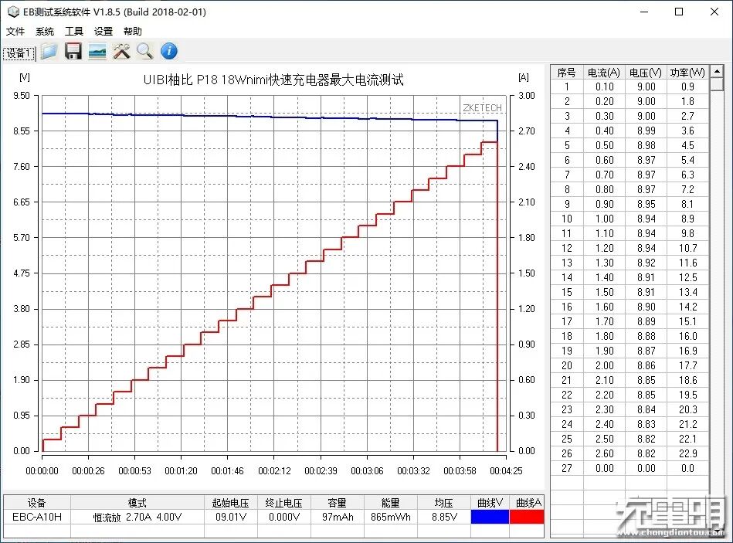Viewport: 733px width, 543px height.
Task: Click the magnifier zoom icon
Action: pyautogui.click(x=145, y=52)
